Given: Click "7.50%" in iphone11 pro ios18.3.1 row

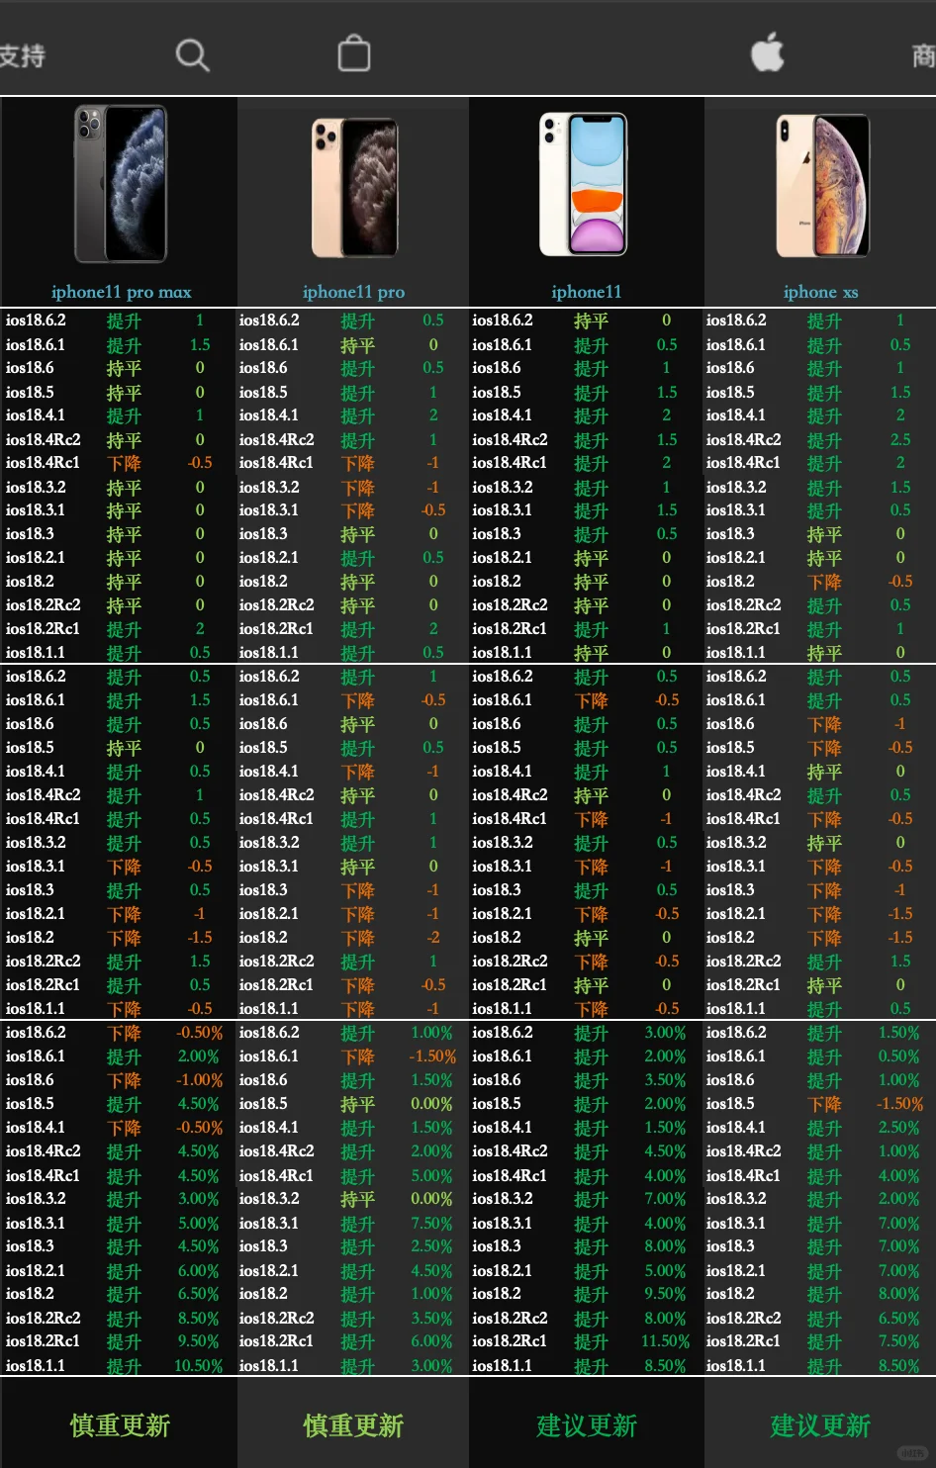Looking at the screenshot, I should point(432,1224).
